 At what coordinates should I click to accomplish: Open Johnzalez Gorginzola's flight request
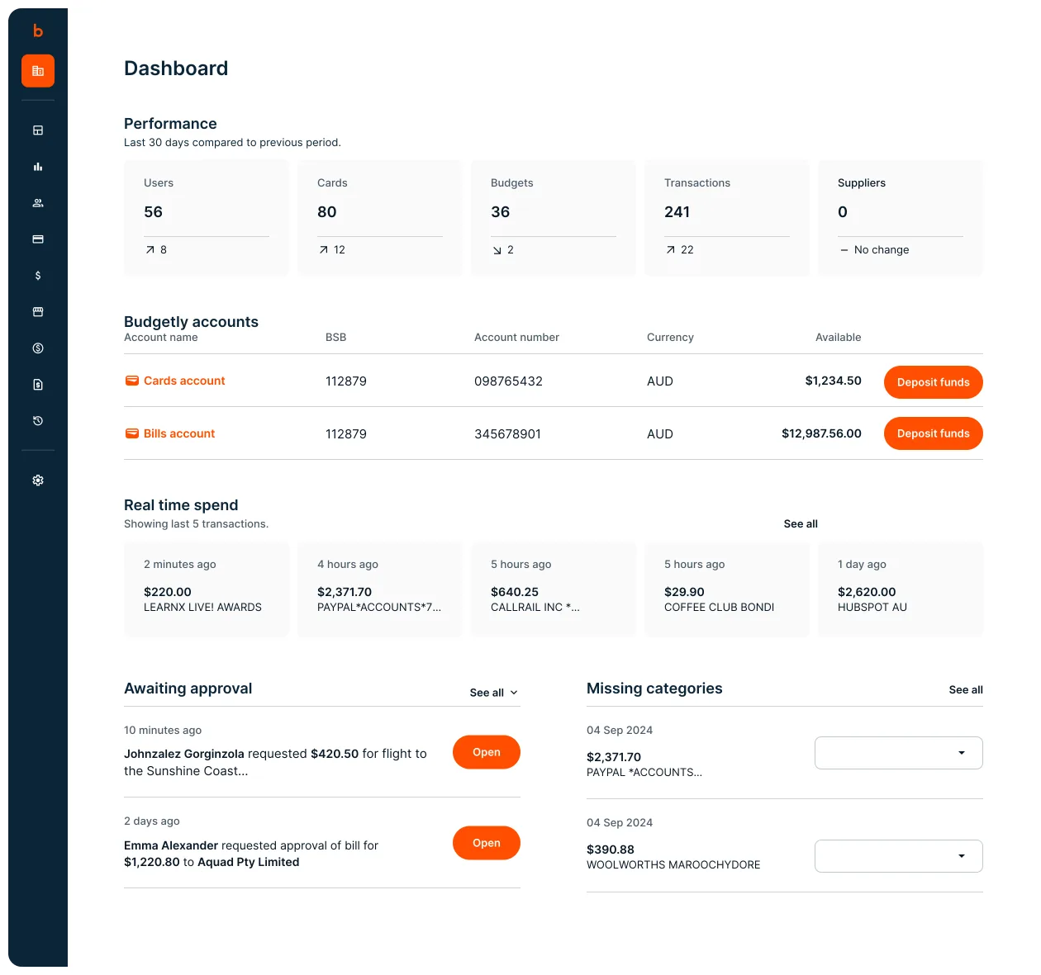tap(486, 752)
